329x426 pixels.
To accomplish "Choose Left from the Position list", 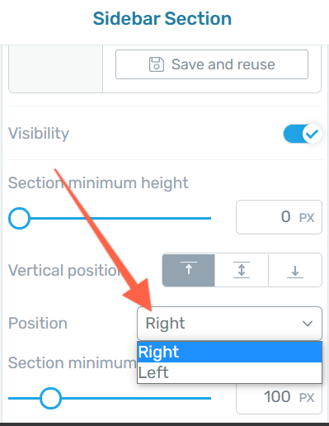I will (x=229, y=372).
